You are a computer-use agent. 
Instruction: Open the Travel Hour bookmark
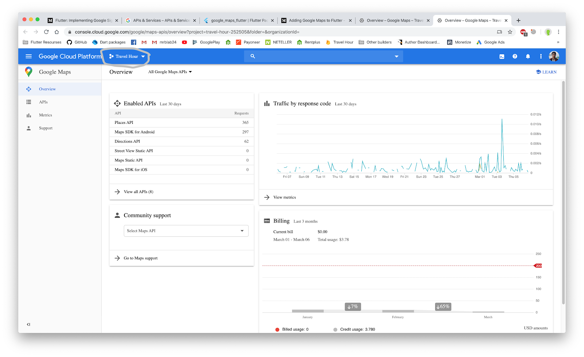click(339, 42)
